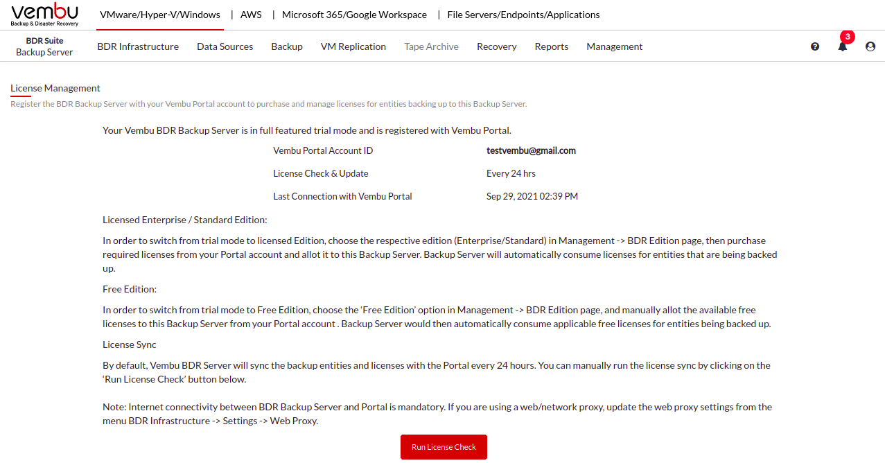Click the 'Vembu Portal Account ID' label
This screenshot has height=463, width=885.
(323, 150)
